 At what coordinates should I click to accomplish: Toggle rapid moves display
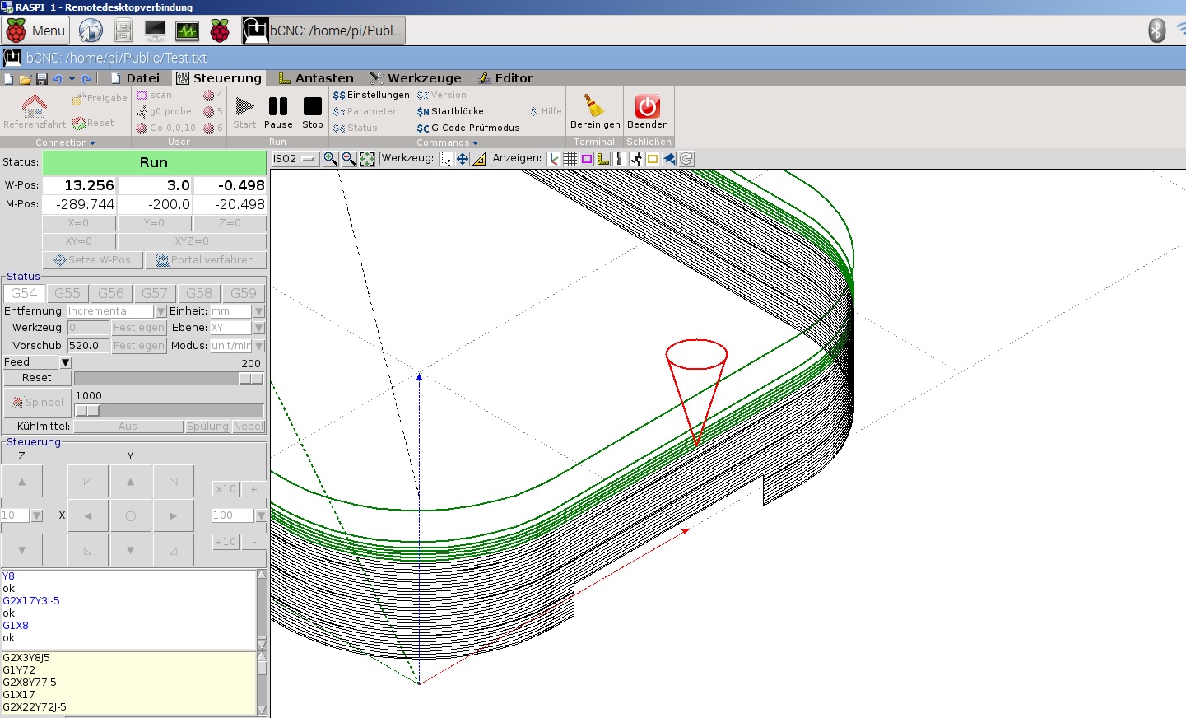click(636, 158)
